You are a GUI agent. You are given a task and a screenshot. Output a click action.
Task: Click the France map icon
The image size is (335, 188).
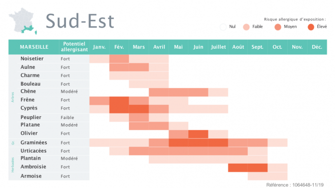[23, 21]
